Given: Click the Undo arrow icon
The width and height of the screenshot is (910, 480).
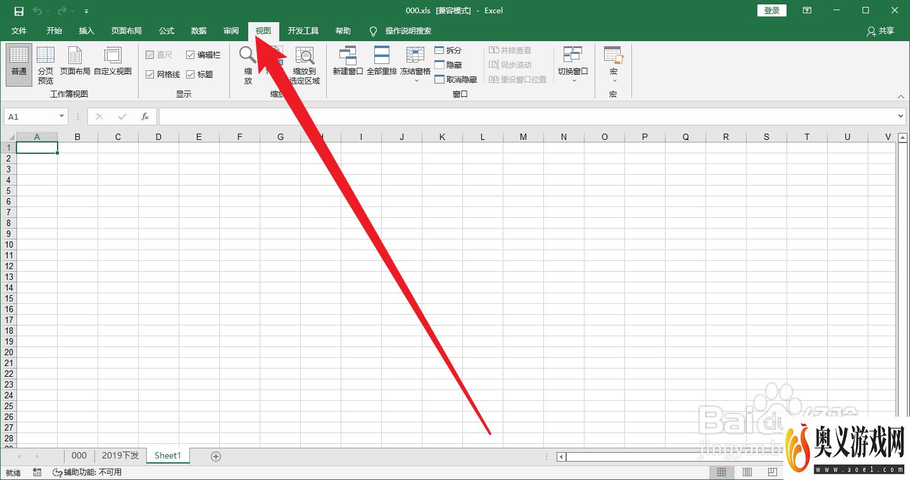Looking at the screenshot, I should coord(37,11).
